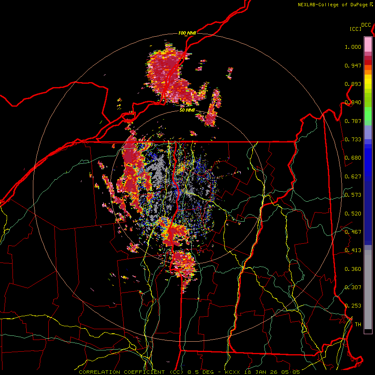Click the KCXX radar site identifier

(x=232, y=372)
